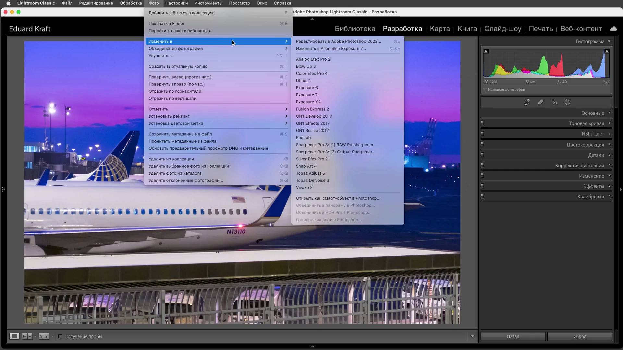
Task: Open the Apple menu
Action: pyautogui.click(x=9, y=3)
